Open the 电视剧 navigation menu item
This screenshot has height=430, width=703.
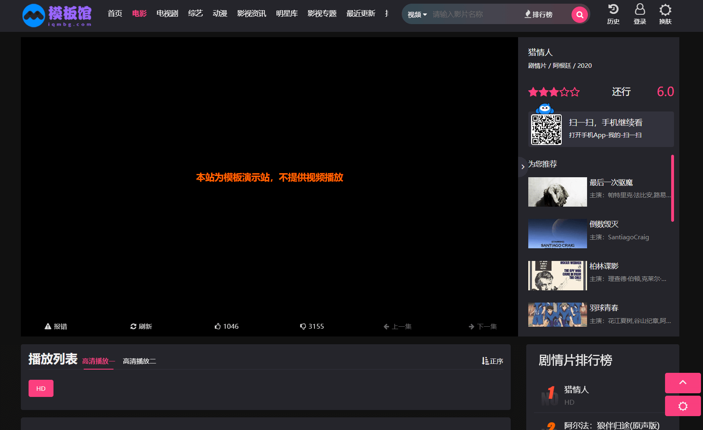pyautogui.click(x=167, y=13)
